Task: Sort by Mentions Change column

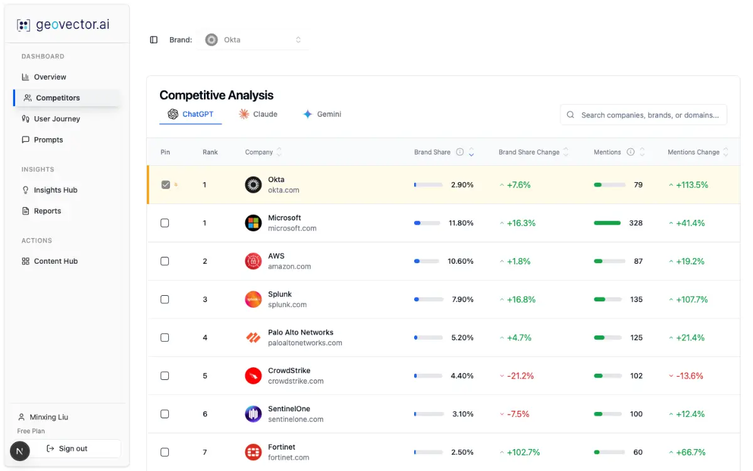Action: point(726,152)
